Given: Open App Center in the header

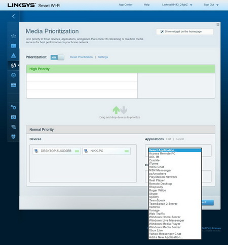Looking at the screenshot, I should 126,5.
